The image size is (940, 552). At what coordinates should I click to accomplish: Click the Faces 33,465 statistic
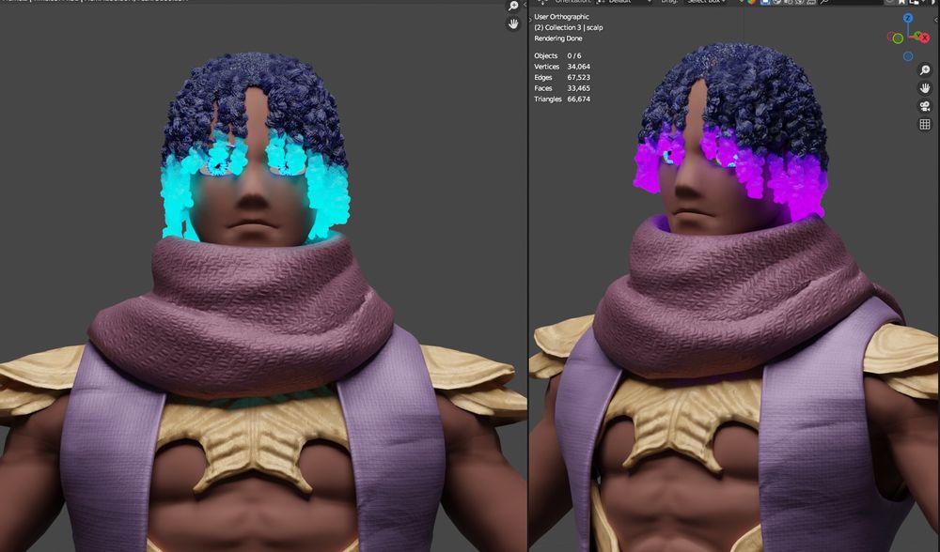tap(562, 88)
